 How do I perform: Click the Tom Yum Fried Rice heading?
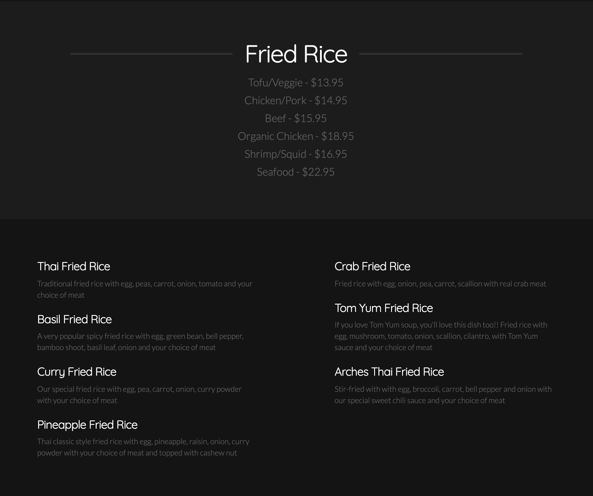[384, 308]
